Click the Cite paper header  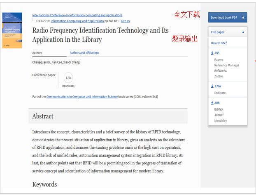228,32
